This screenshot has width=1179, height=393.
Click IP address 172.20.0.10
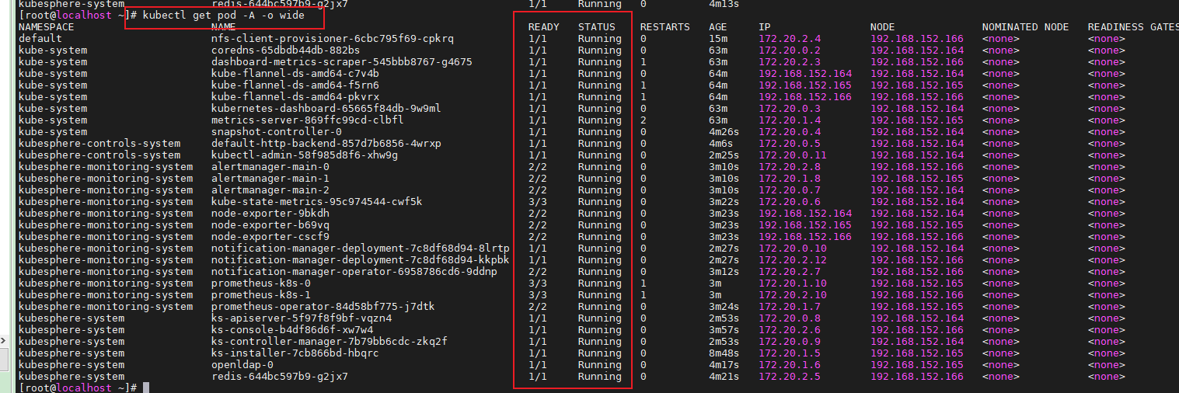[793, 249]
